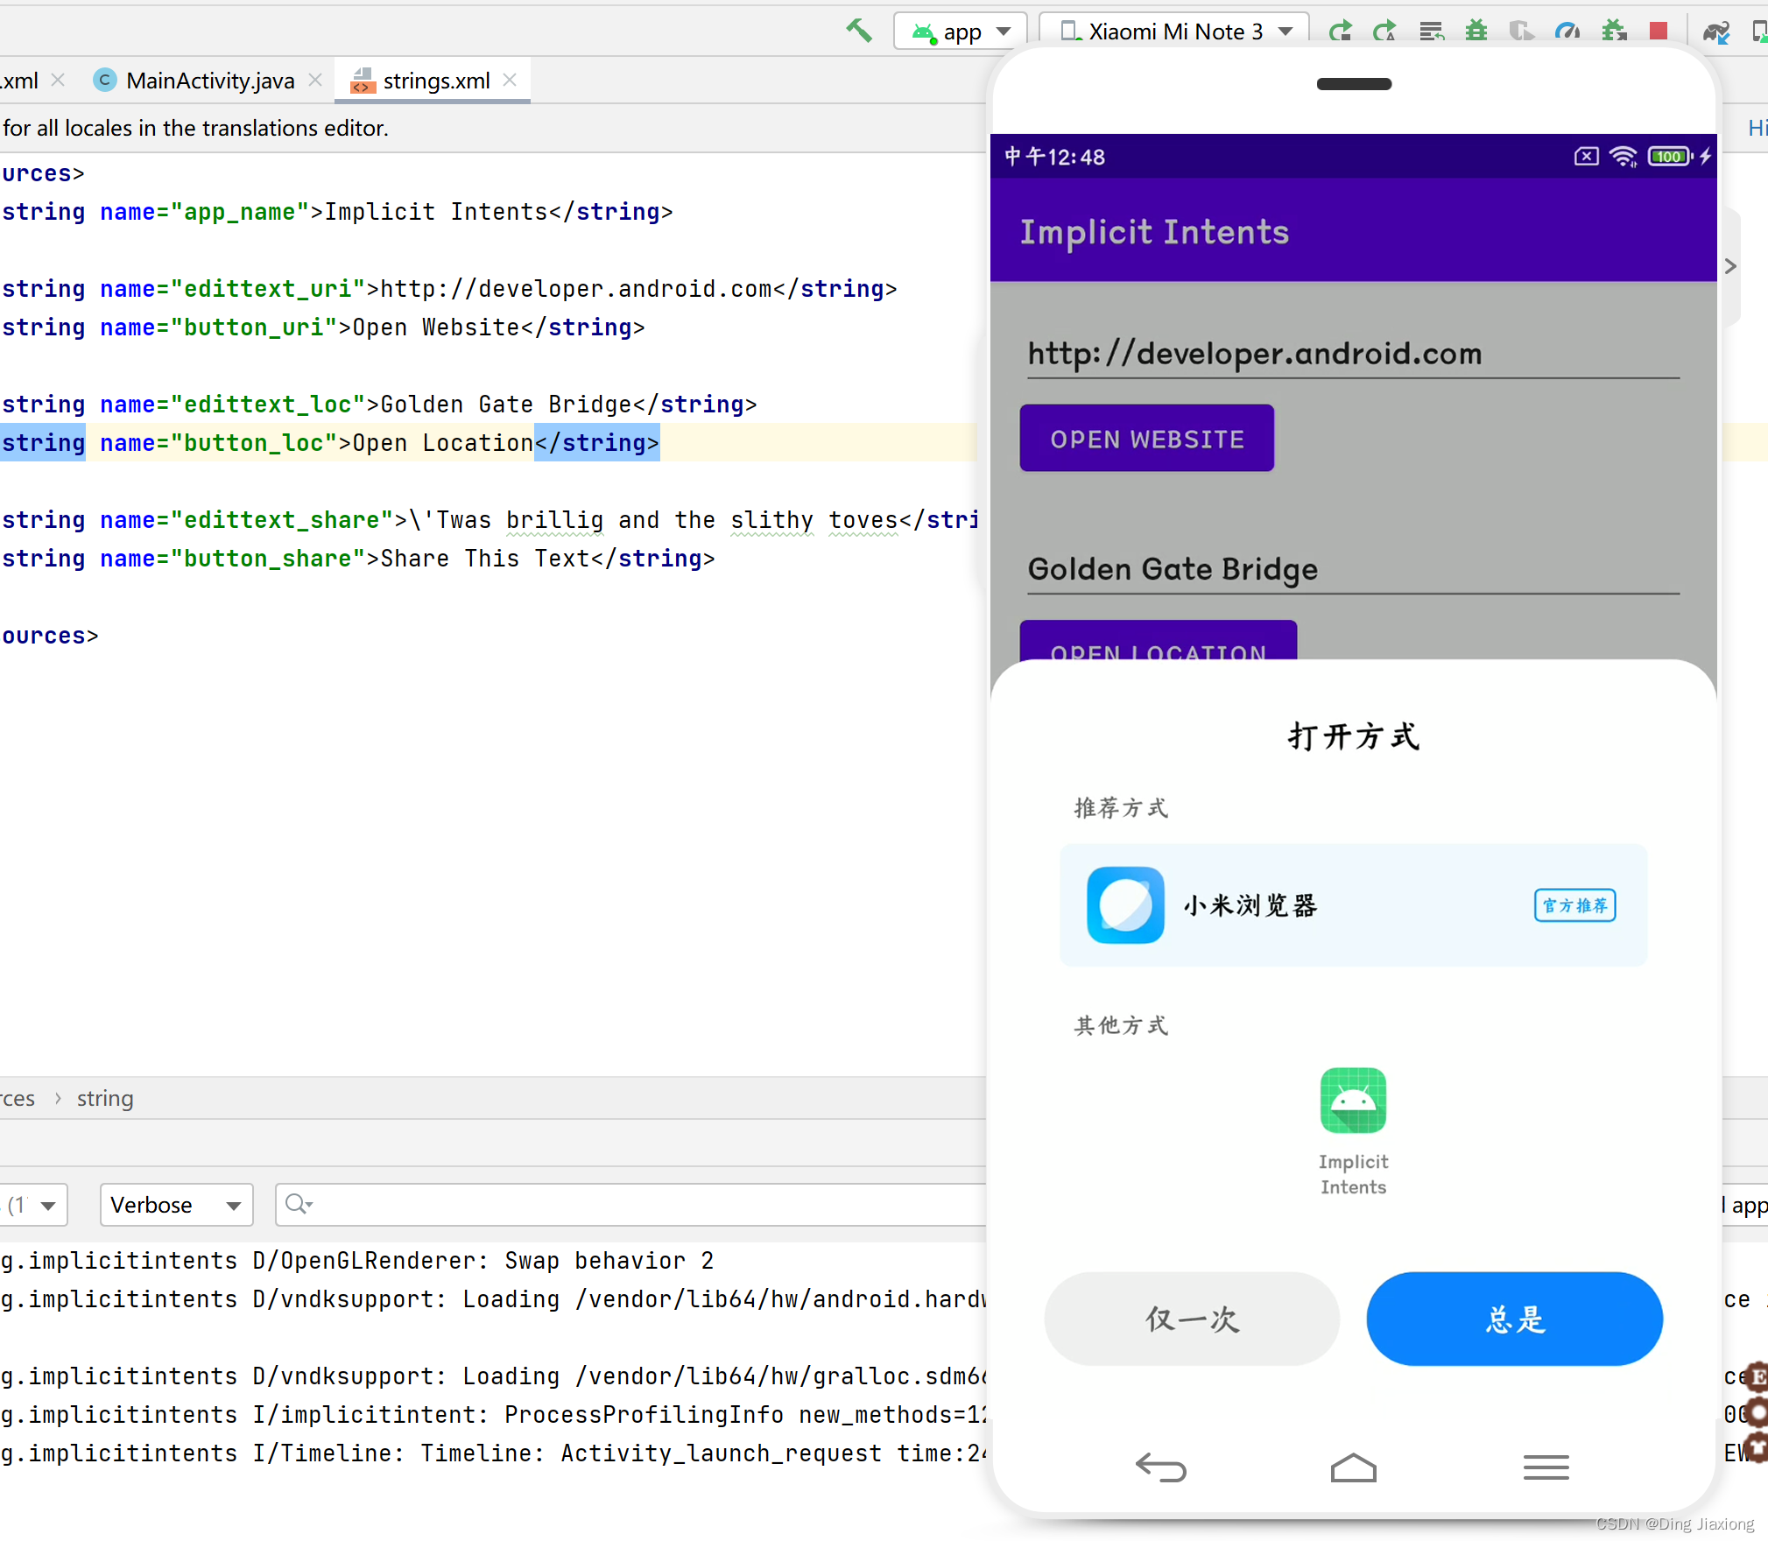Open the Profiler with the gauge icon
The image size is (1768, 1541).
(1567, 31)
